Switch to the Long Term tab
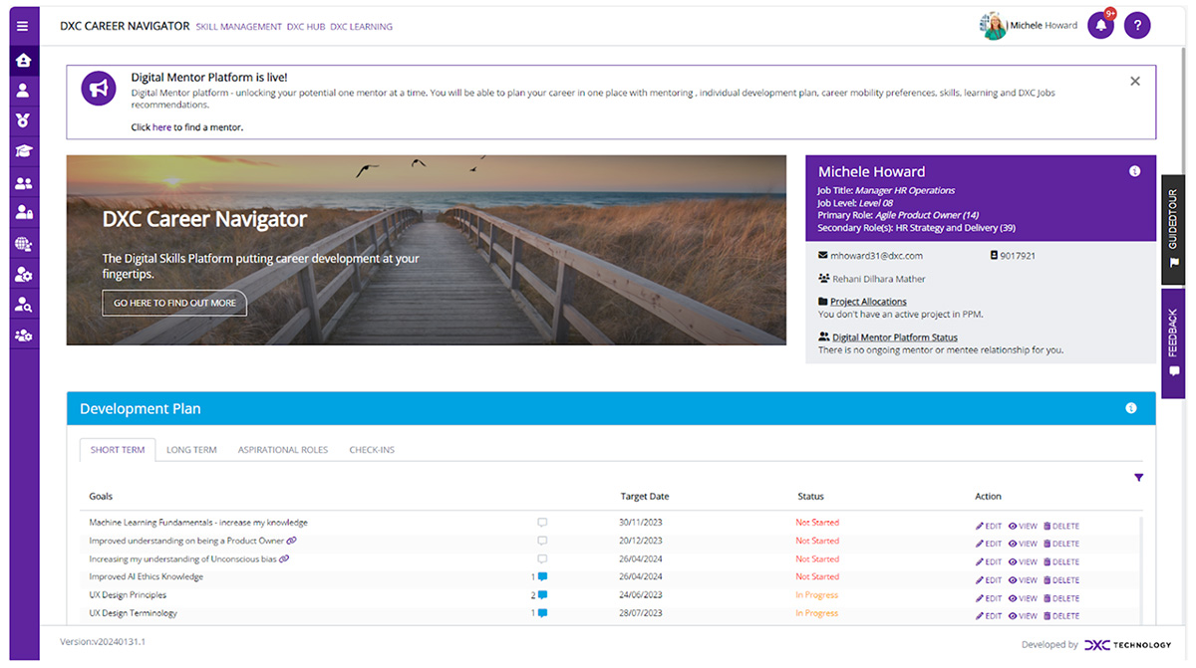1196x668 pixels. [191, 450]
